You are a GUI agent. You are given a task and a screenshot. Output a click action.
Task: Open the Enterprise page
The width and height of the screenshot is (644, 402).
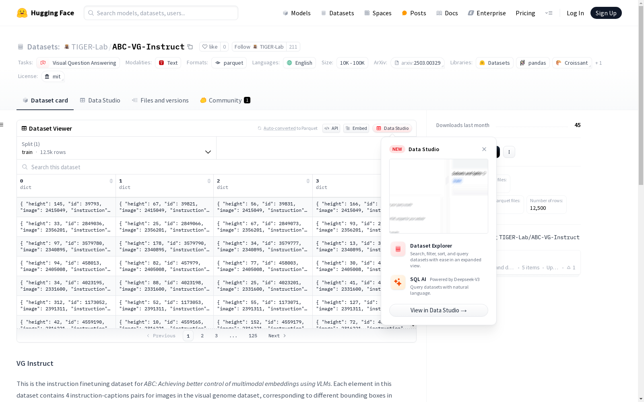coord(487,13)
